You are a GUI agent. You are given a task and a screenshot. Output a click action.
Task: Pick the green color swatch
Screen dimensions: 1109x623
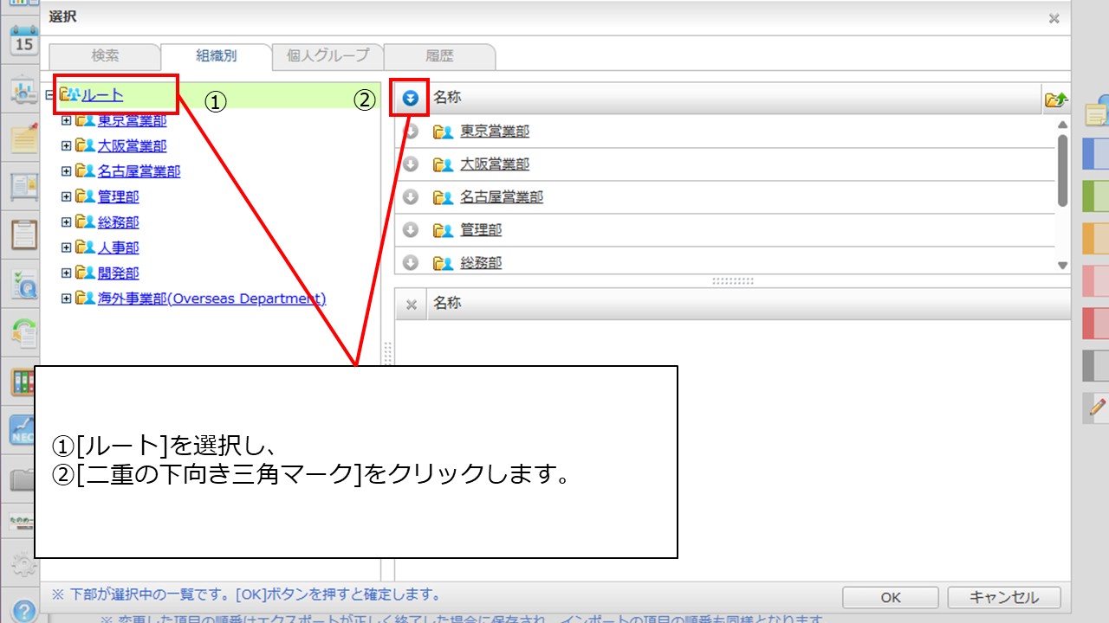(x=1096, y=196)
